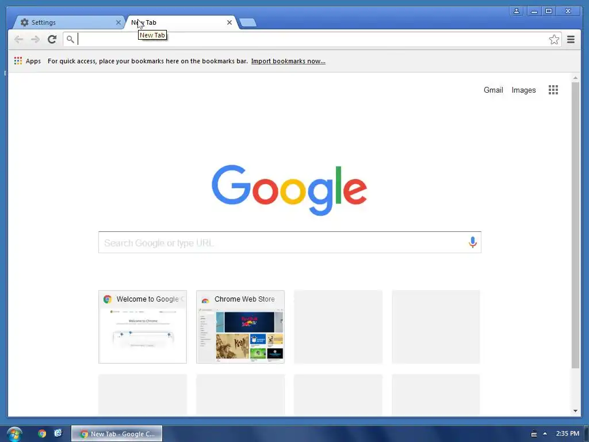
Task: Select the New Tab tab
Action: point(182,22)
